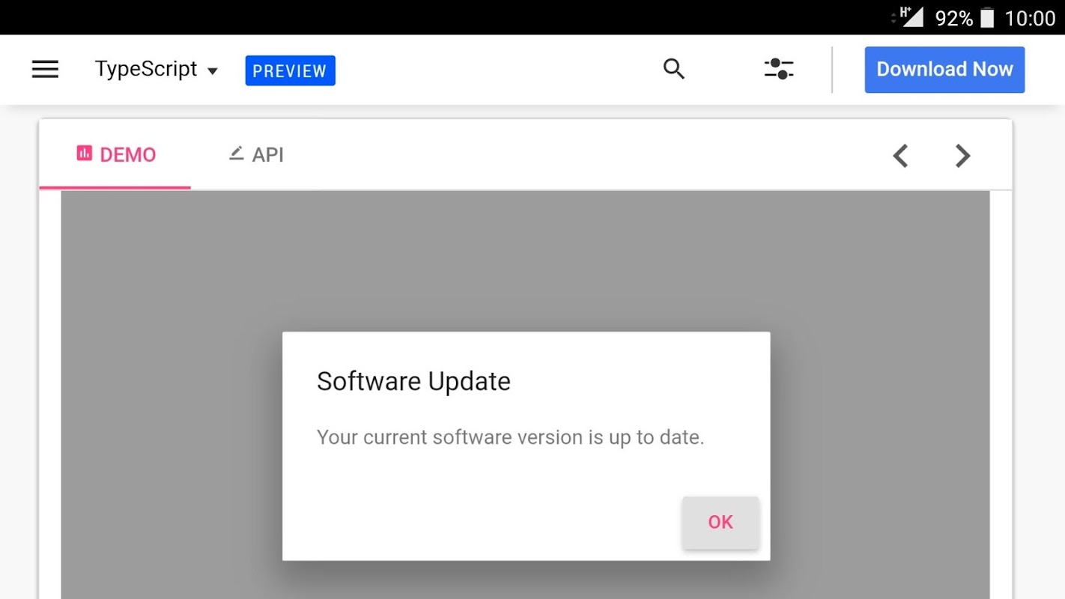Click the Software Update dialog title

[413, 381]
